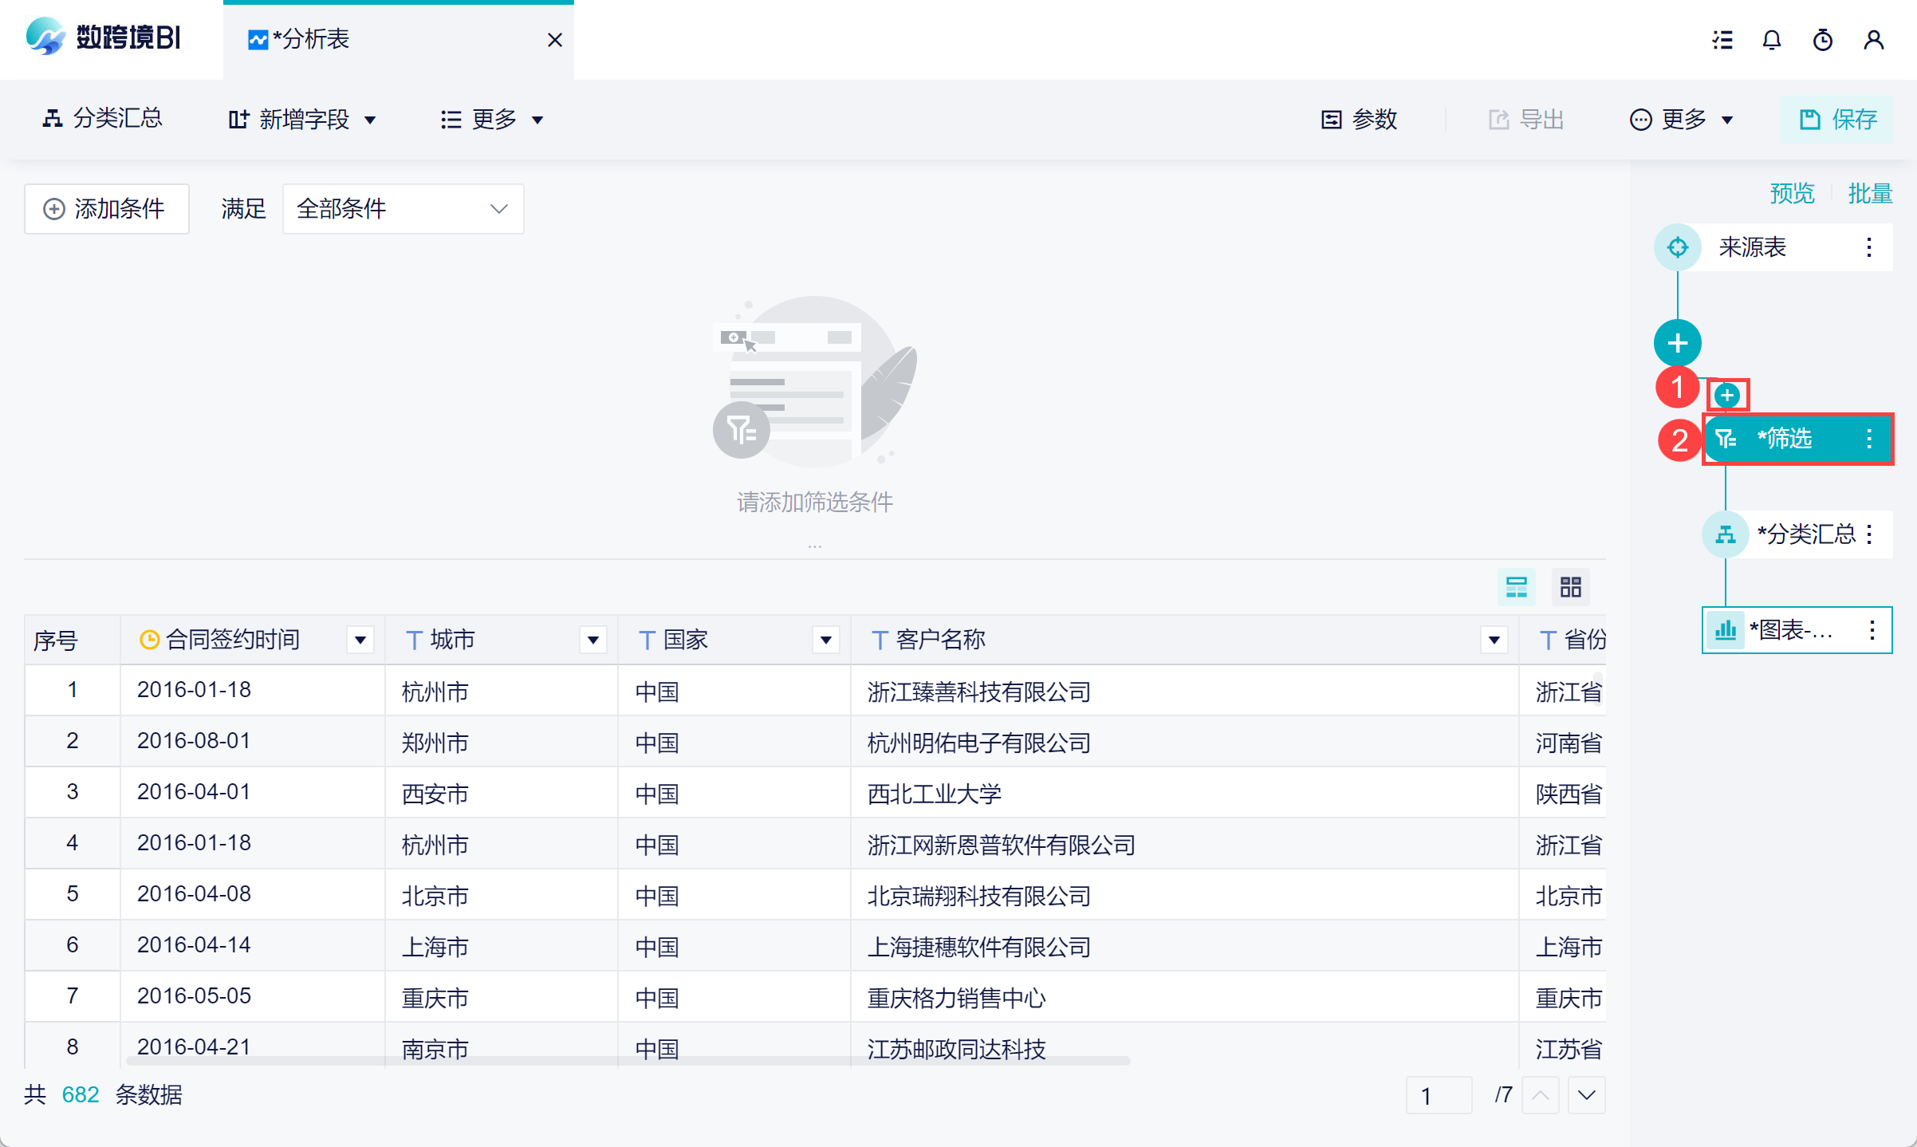Open the user profile icon
This screenshot has width=1917, height=1147.
click(x=1873, y=40)
